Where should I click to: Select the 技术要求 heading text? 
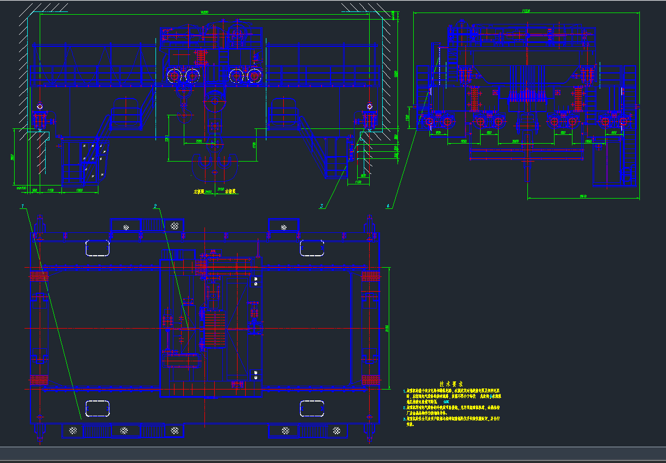point(451,384)
